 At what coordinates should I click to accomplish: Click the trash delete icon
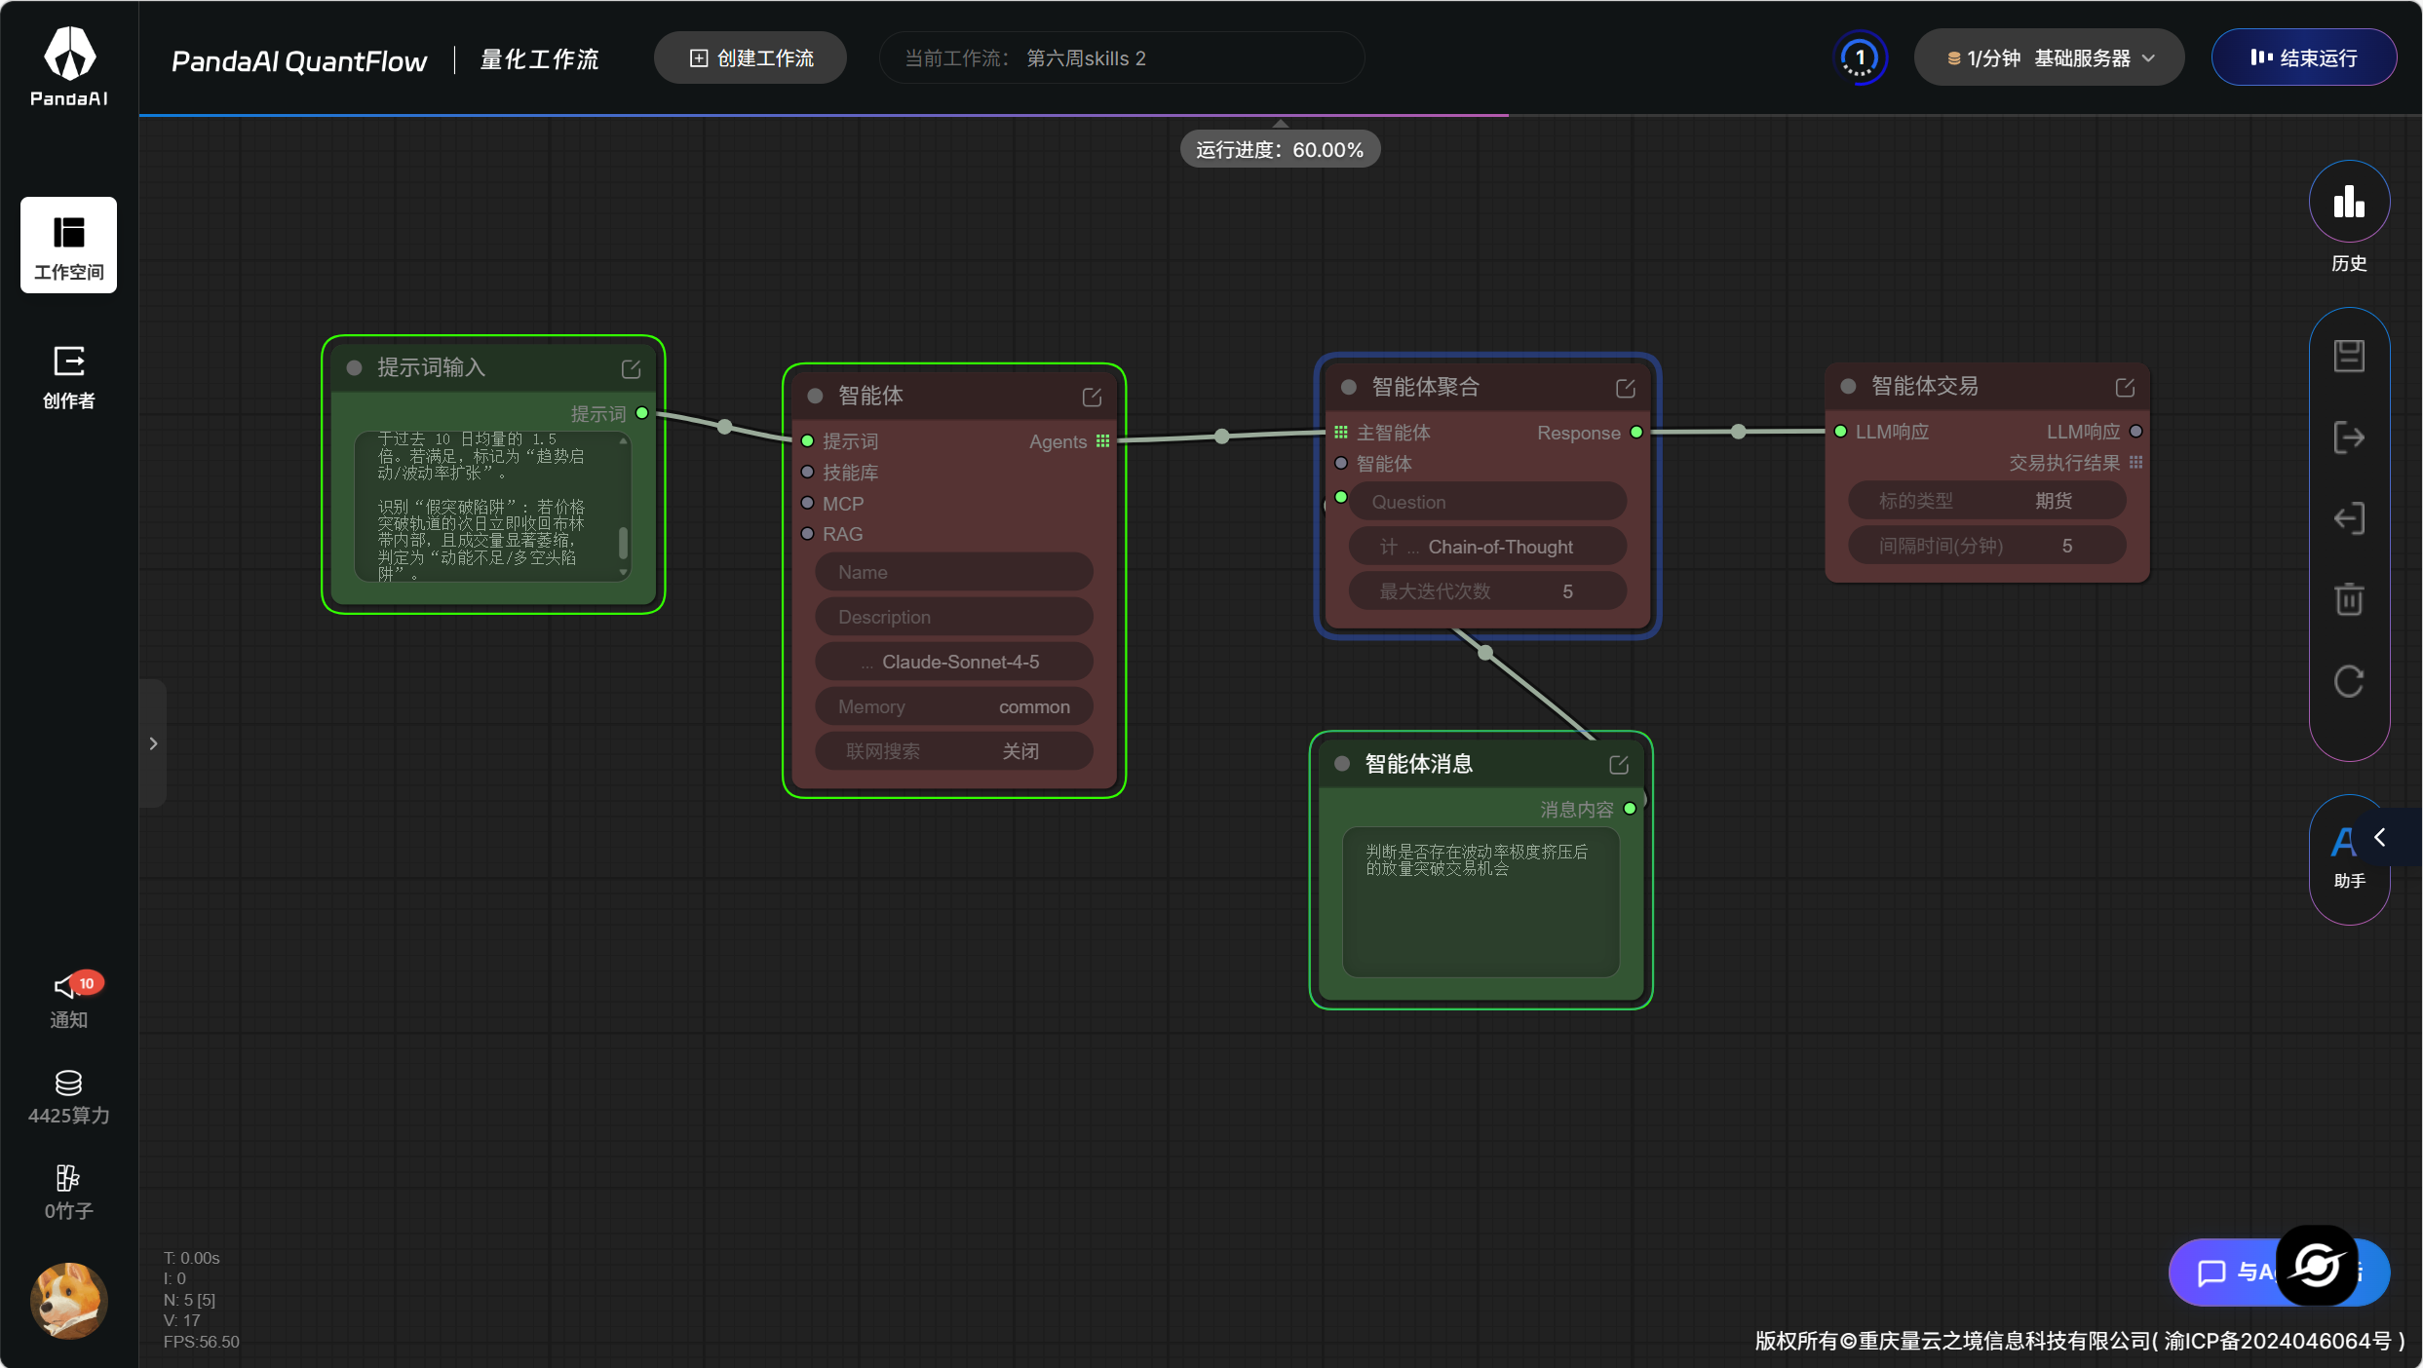click(2349, 599)
